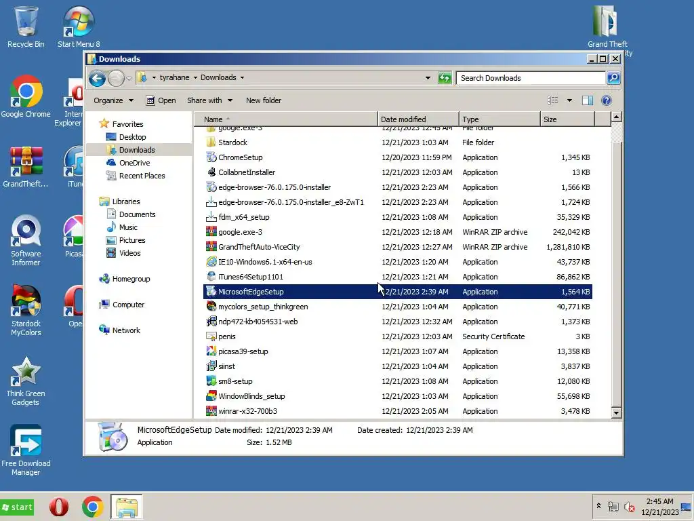Sort by Date modified column header

[x=418, y=119]
